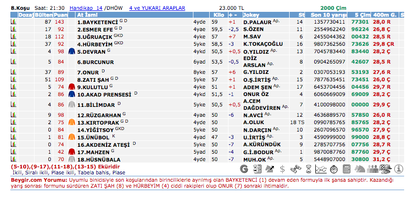Open the calculator icon in the toolbar
414x199 pixels.
(346, 169)
